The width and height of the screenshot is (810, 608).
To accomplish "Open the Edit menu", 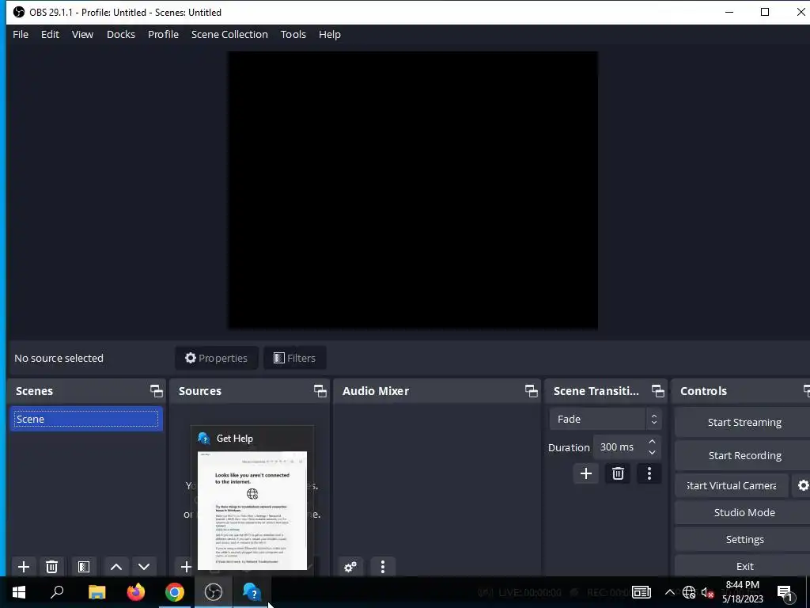I will pos(50,35).
